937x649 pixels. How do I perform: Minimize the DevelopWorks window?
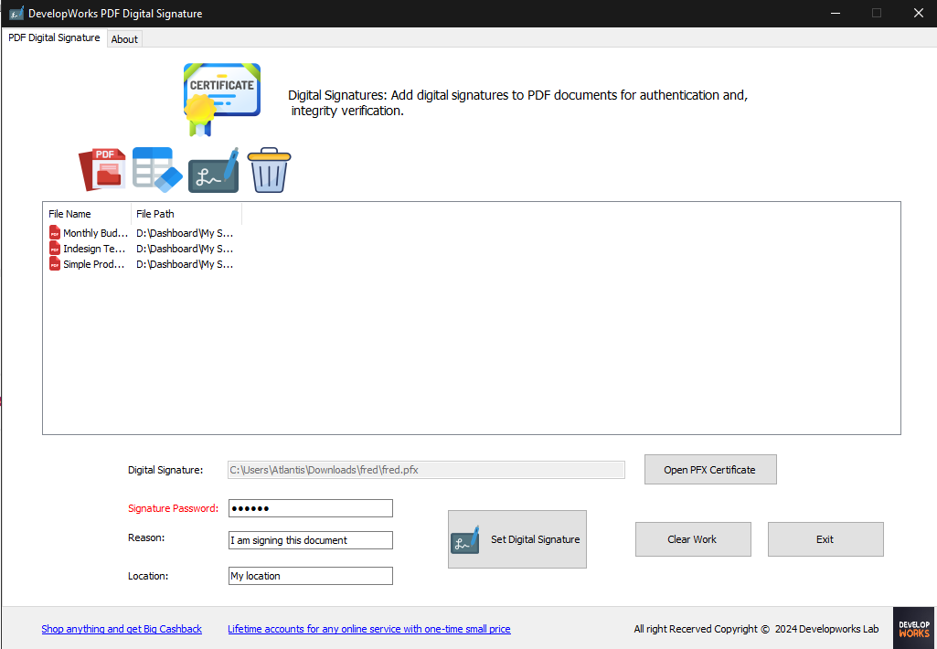tap(836, 13)
